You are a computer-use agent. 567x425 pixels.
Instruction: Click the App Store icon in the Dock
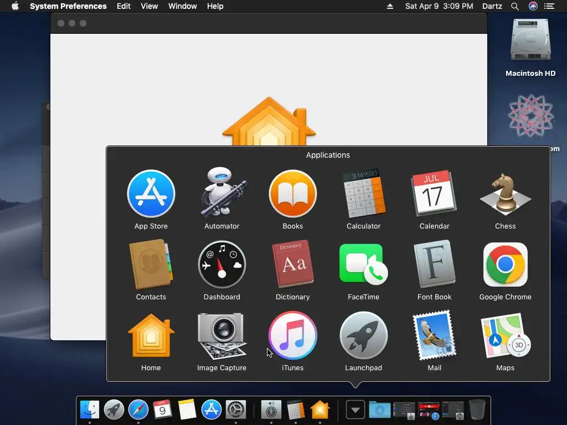coord(211,410)
